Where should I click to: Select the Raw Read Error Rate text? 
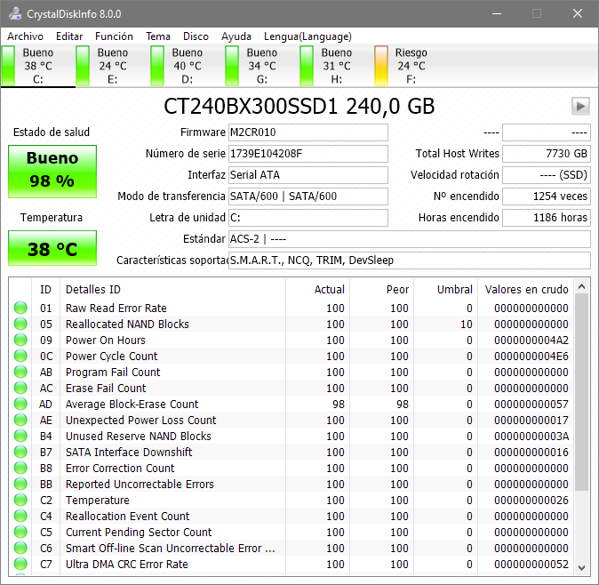[x=116, y=308]
